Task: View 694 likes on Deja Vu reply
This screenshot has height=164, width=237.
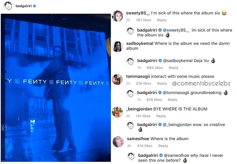Action: pyautogui.click(x=155, y=68)
